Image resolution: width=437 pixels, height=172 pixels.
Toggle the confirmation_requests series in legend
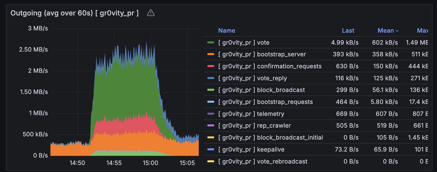[x=270, y=66]
